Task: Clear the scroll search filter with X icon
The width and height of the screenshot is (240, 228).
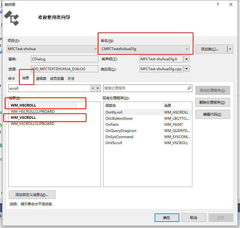Action: 92,88
